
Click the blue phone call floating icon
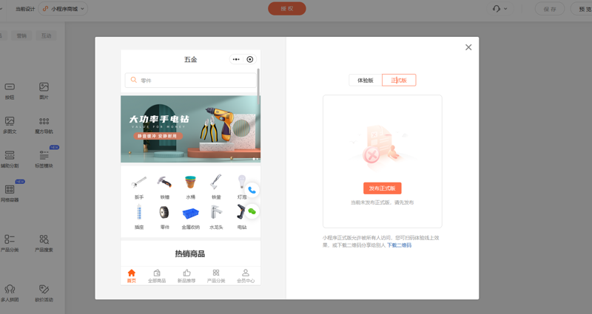point(252,191)
